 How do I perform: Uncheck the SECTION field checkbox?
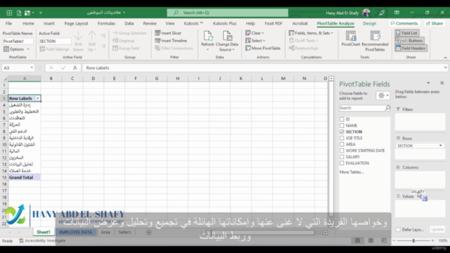[x=342, y=131]
